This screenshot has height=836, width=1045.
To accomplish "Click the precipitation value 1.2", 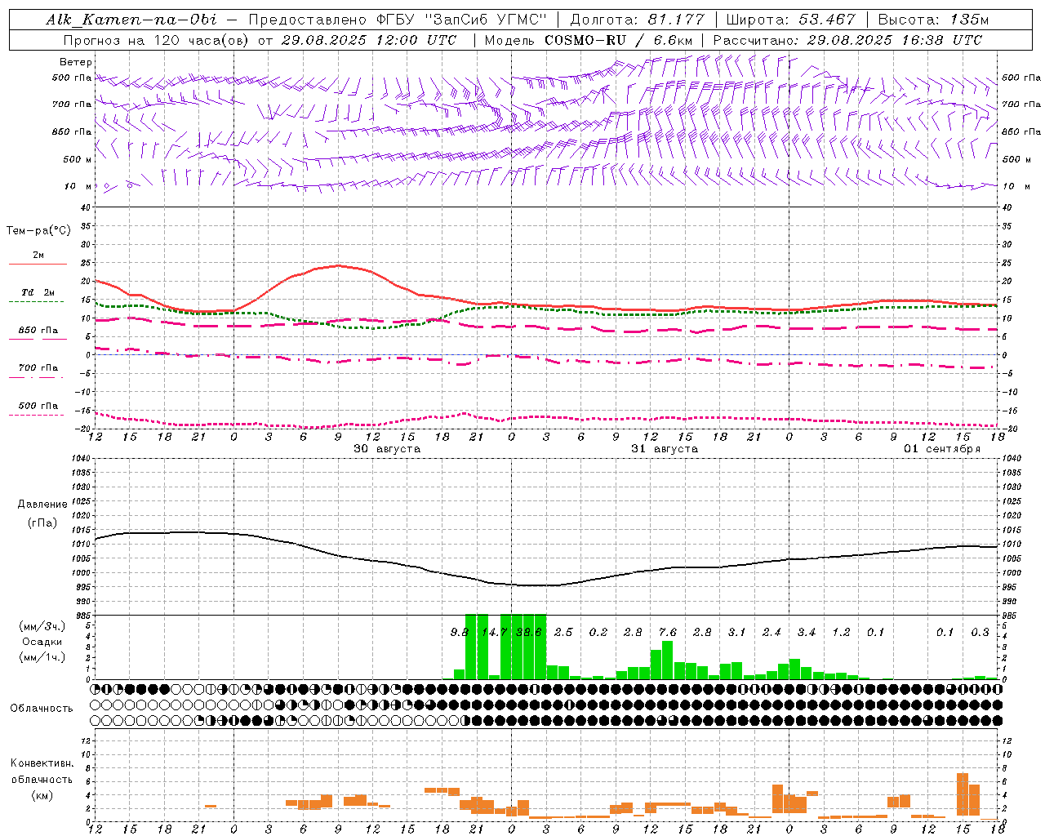I will pos(841,632).
